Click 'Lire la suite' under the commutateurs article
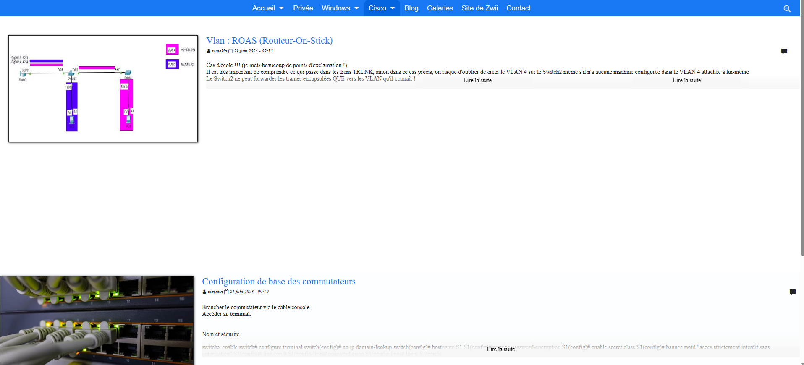Image resolution: width=804 pixels, height=365 pixels. click(x=500, y=349)
